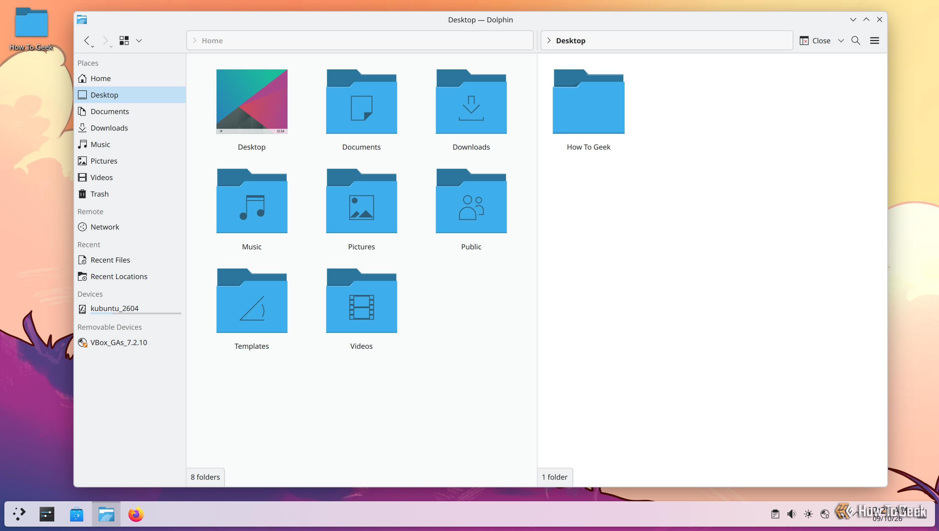Select the How To Geek desktop folder

(x=31, y=29)
